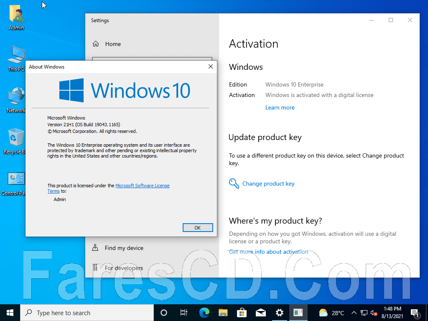
Task: Click the digital license activation status text
Action: [x=319, y=95]
